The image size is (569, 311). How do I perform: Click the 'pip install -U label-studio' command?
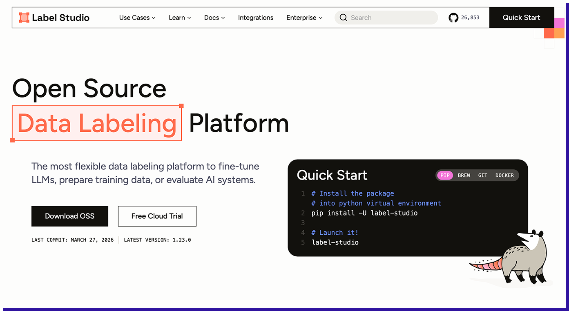[x=364, y=213]
